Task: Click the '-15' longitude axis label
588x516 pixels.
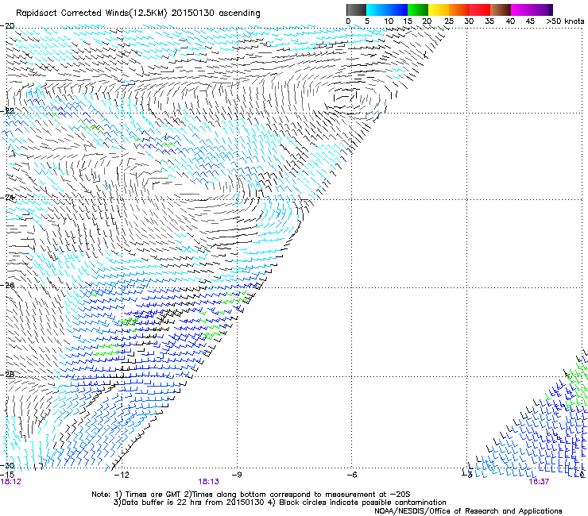Action: point(7,475)
